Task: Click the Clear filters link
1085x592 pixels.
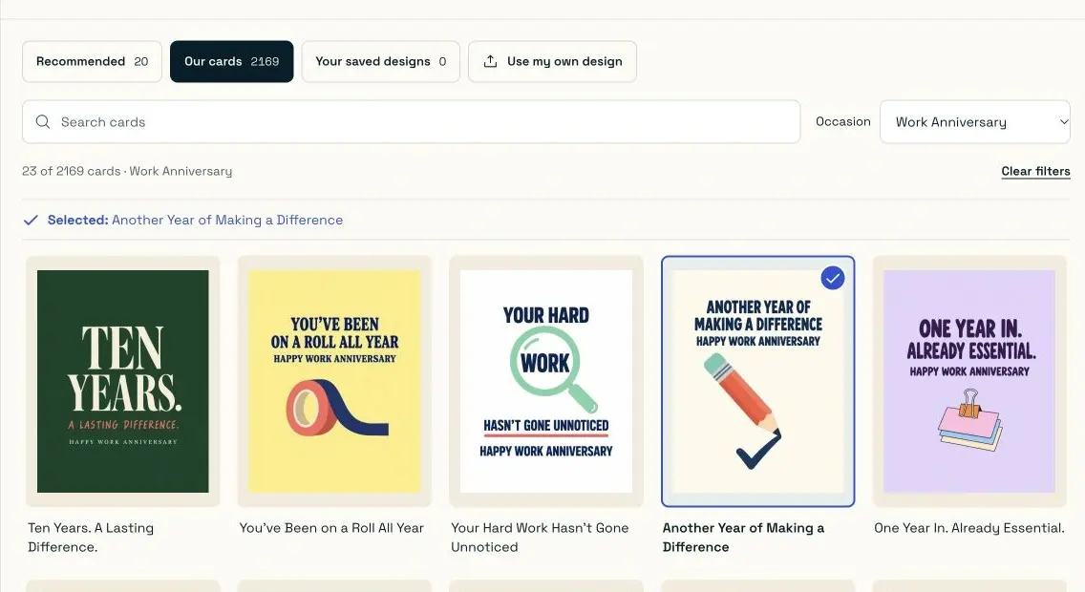Action: point(1035,171)
